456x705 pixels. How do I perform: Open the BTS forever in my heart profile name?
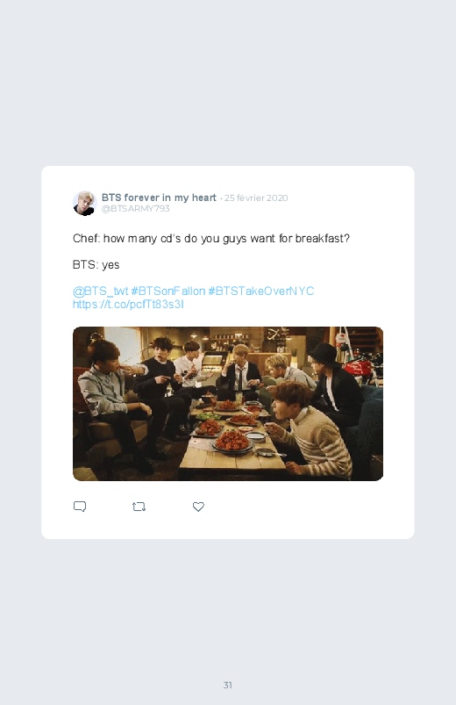[159, 198]
